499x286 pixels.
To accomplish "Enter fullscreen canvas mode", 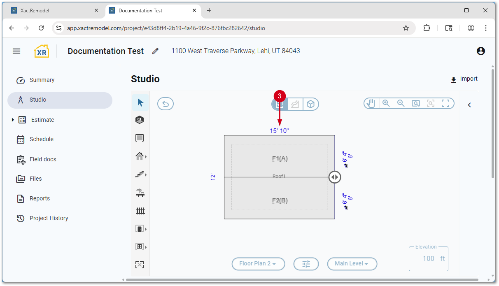I will click(445, 103).
